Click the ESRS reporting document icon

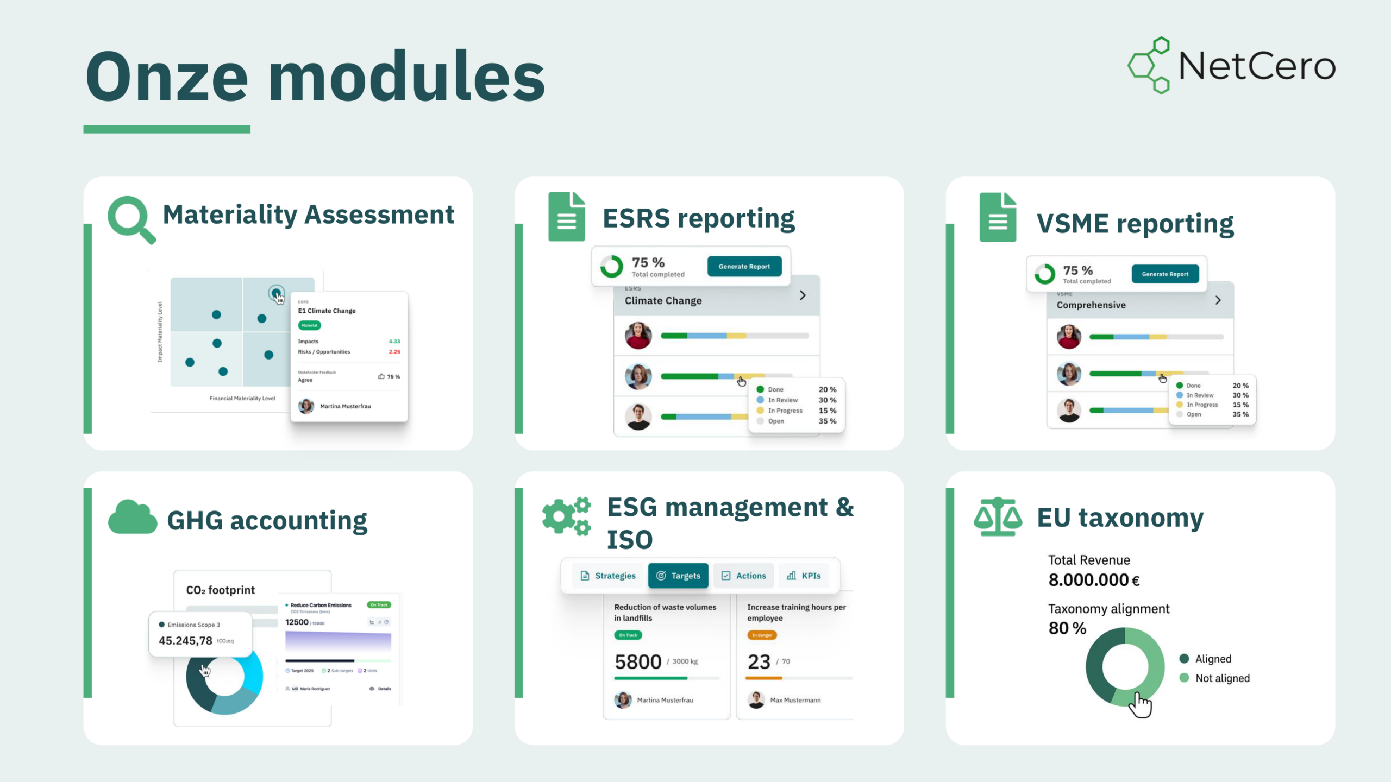pyautogui.click(x=566, y=217)
